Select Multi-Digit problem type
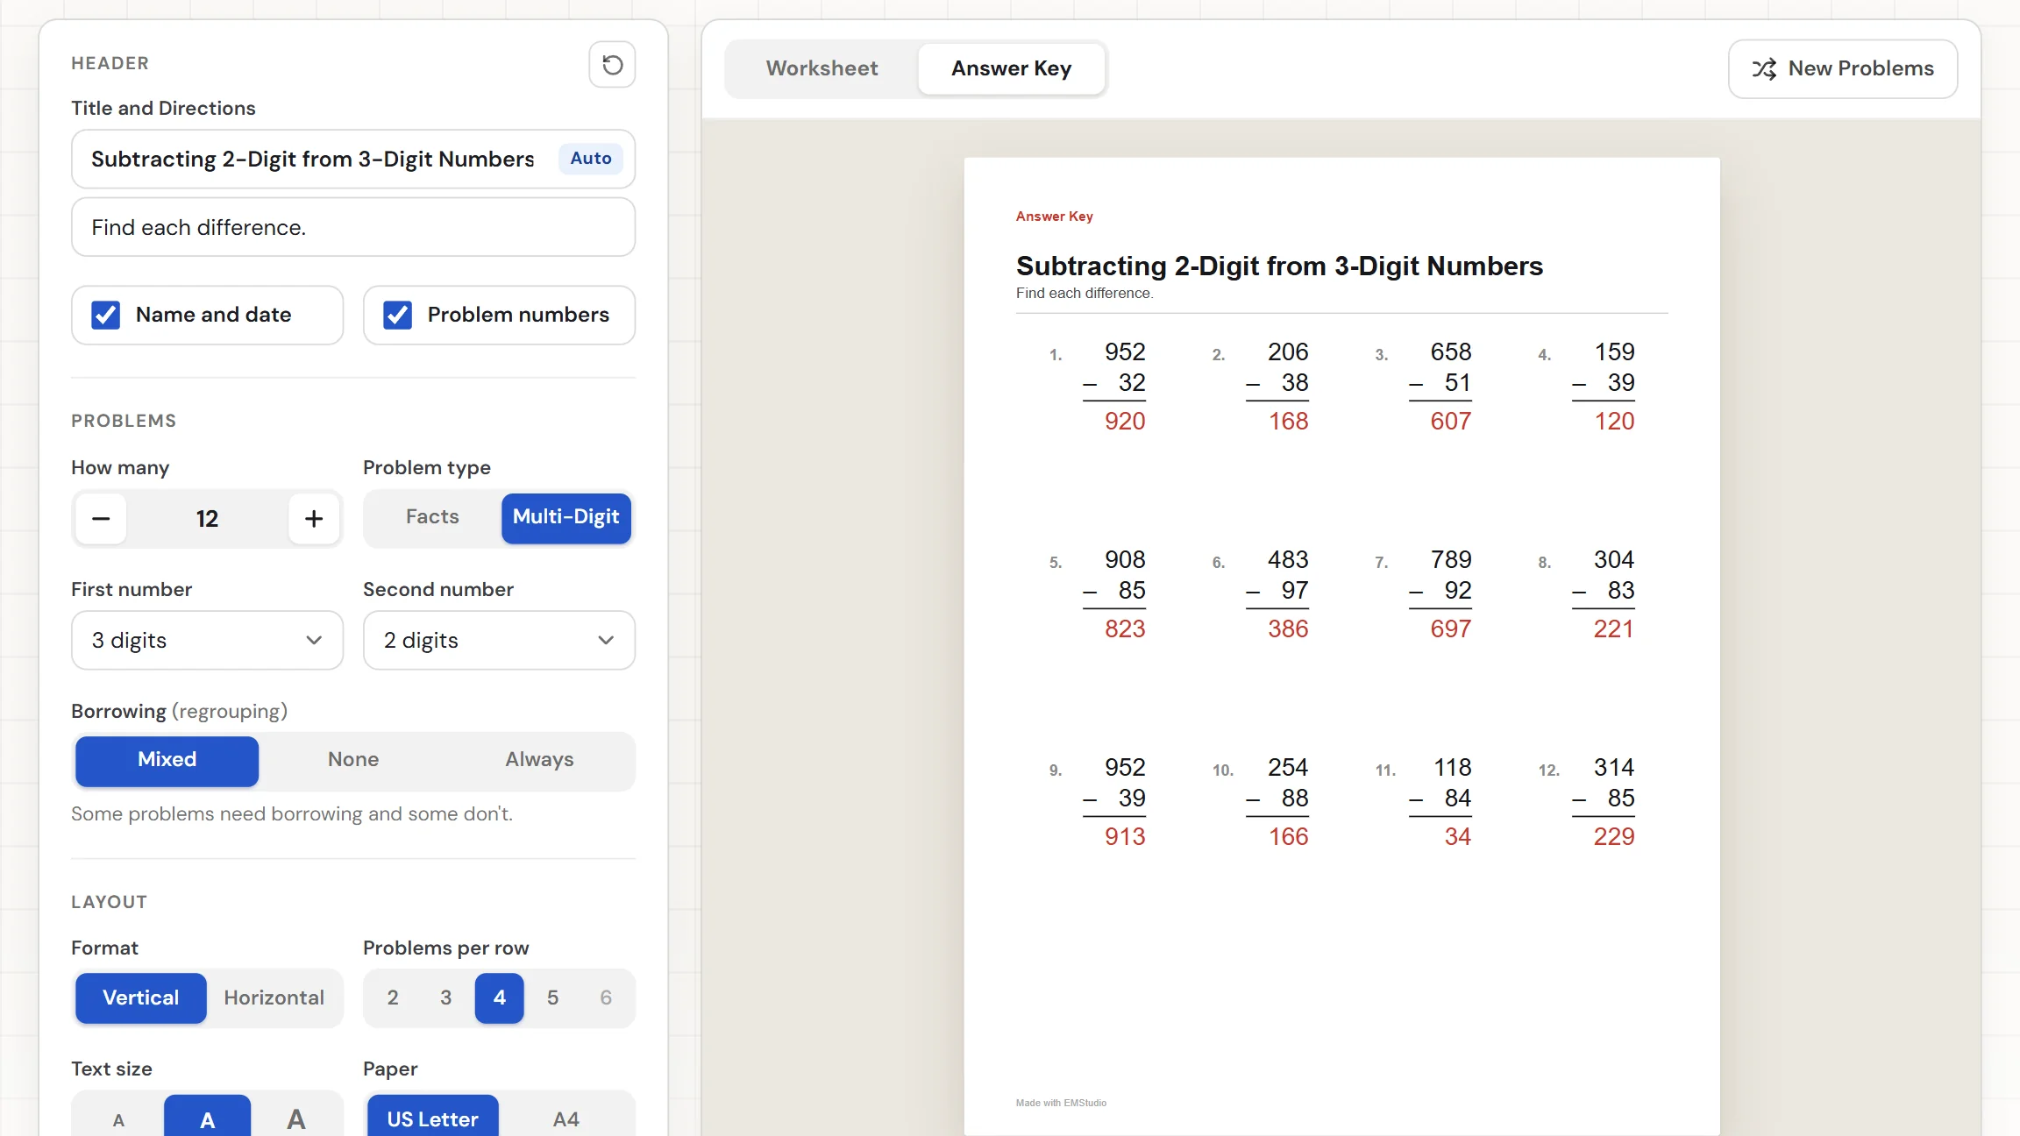Screen dimensions: 2020x1136 [x=566, y=517]
